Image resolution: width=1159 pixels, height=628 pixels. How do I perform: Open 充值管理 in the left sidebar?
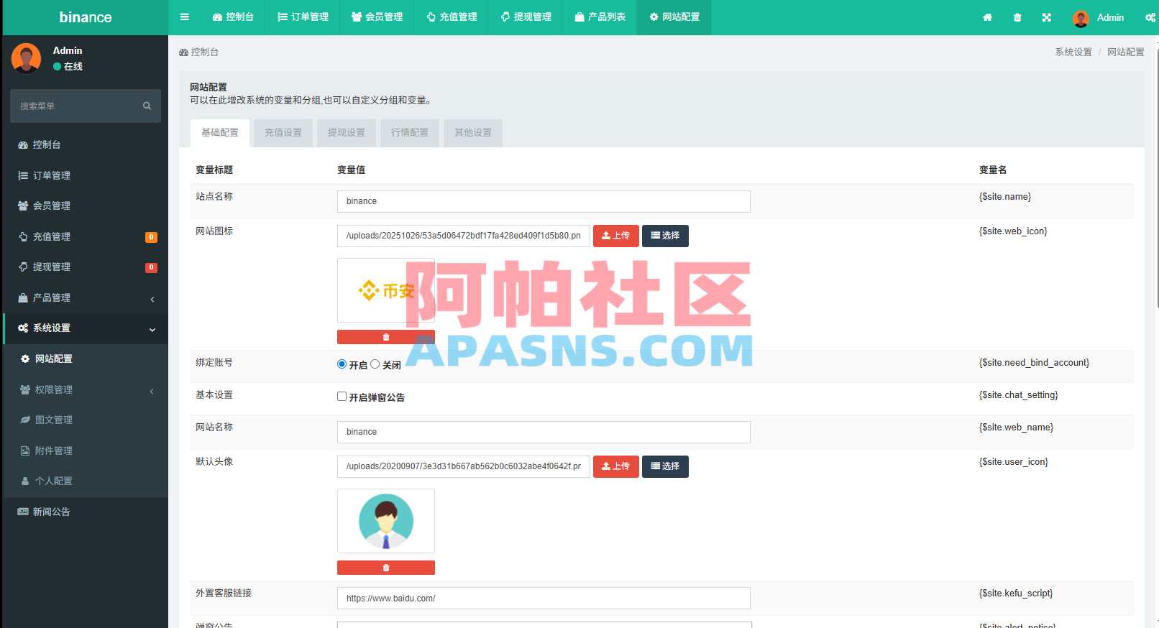click(86, 236)
